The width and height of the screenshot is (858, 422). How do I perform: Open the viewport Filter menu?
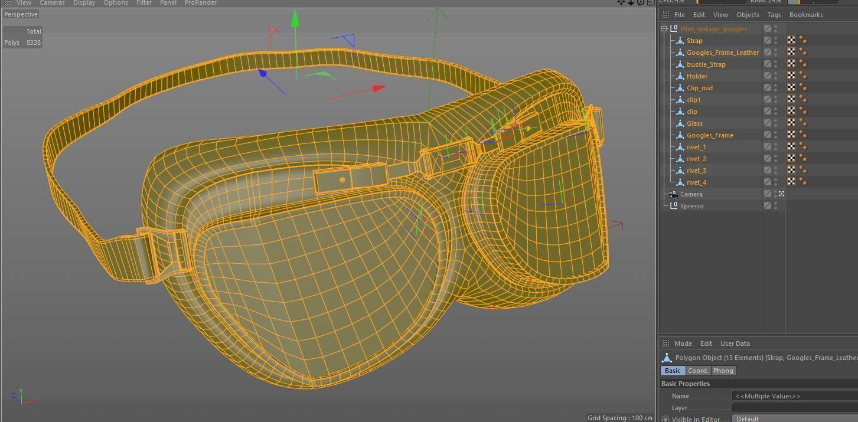[x=144, y=3]
